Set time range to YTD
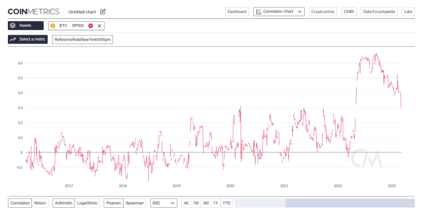This screenshot has height=212, width=421. click(x=226, y=203)
